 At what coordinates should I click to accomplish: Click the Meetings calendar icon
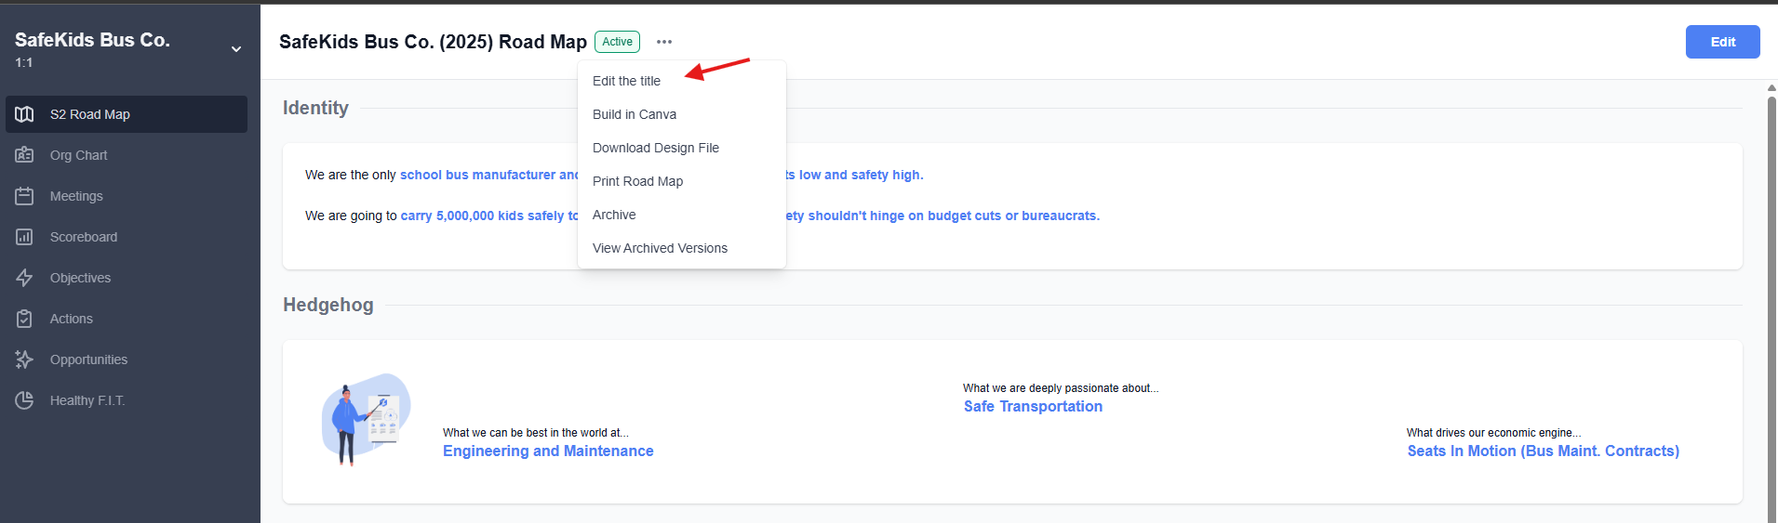tap(24, 196)
